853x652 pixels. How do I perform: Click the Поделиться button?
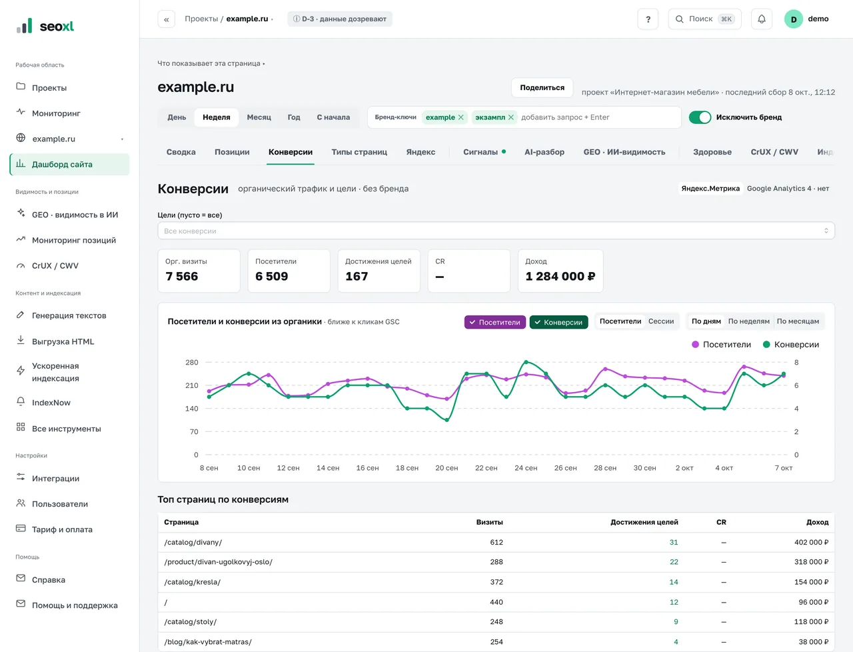point(542,87)
